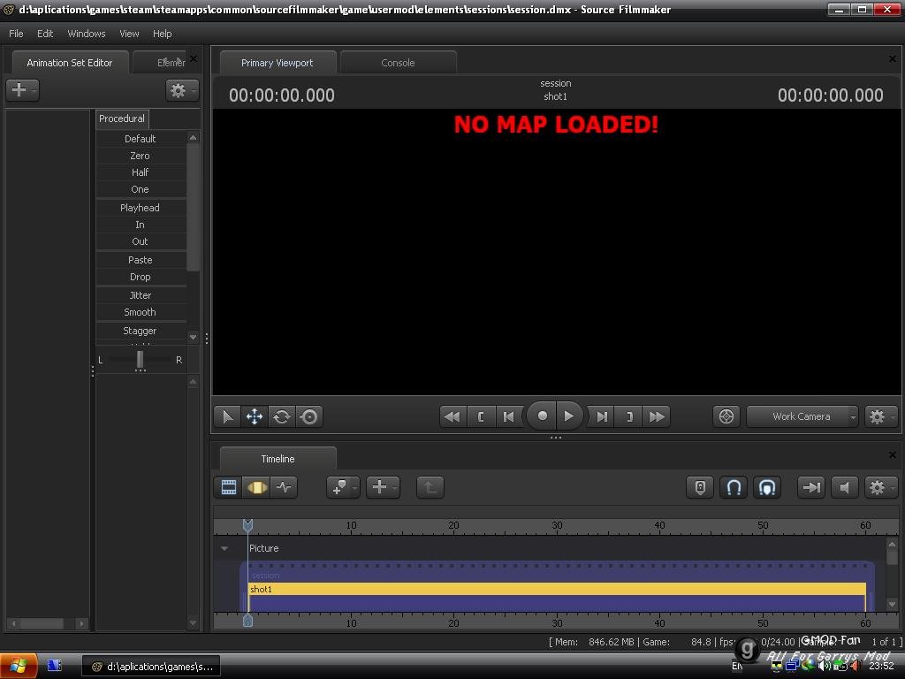Click the playhead marker on bottom ruler
The height and width of the screenshot is (679, 905).
[x=247, y=621]
